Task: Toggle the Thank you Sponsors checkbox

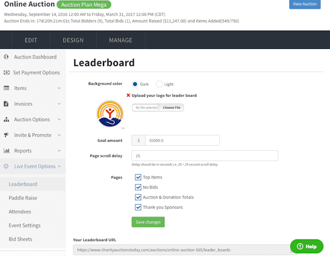Action: coord(138,207)
